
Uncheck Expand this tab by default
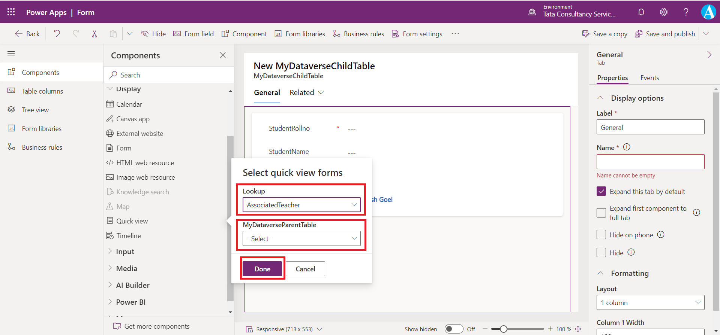point(601,191)
